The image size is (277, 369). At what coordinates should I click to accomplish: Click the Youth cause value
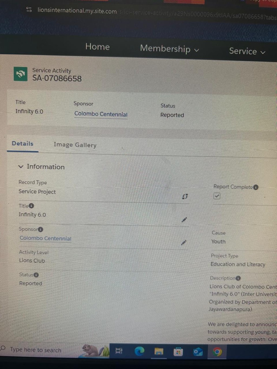pyautogui.click(x=218, y=242)
